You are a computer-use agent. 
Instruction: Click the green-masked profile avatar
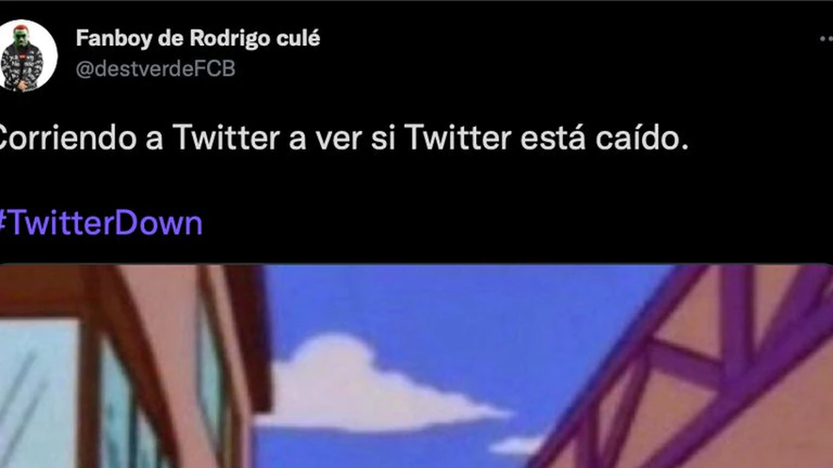coord(26,55)
